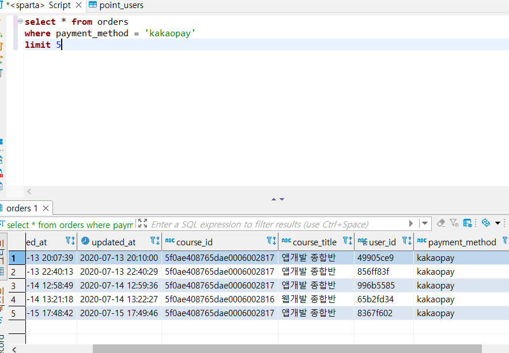Open filter on the updated_at column
This screenshot has height=353, width=509.
155,241
